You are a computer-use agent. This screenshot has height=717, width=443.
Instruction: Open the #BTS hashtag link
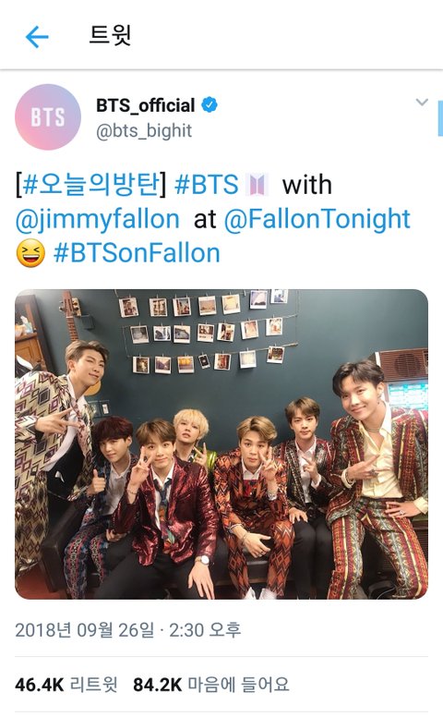(x=207, y=185)
